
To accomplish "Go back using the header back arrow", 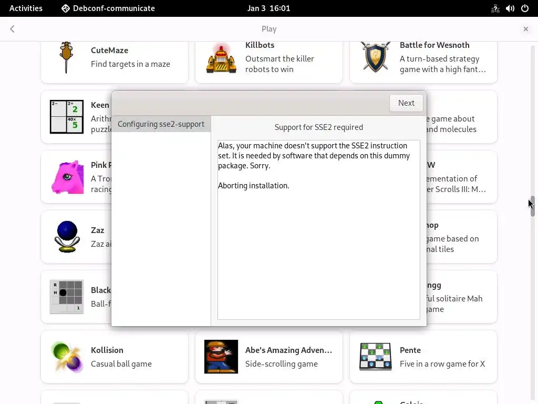I will pyautogui.click(x=13, y=29).
